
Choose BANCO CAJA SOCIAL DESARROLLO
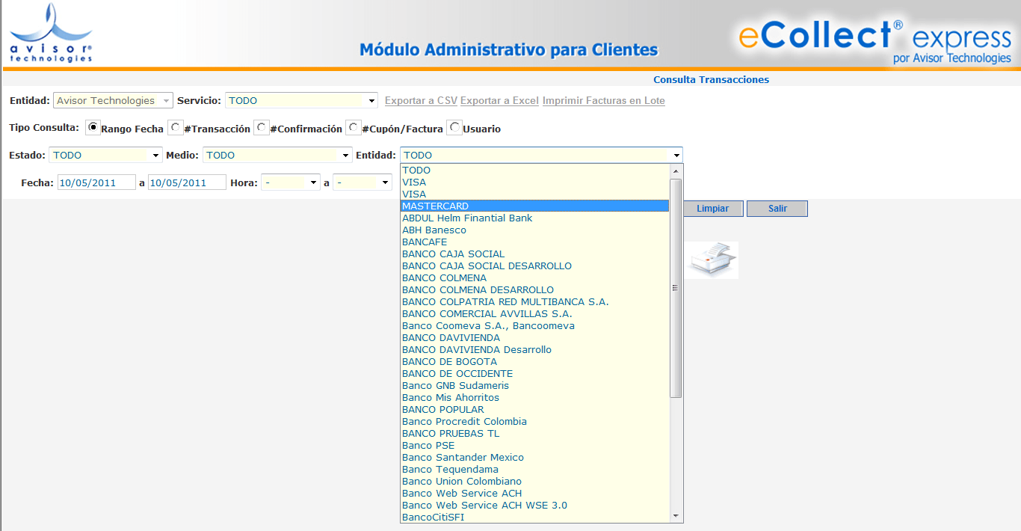[x=535, y=265]
